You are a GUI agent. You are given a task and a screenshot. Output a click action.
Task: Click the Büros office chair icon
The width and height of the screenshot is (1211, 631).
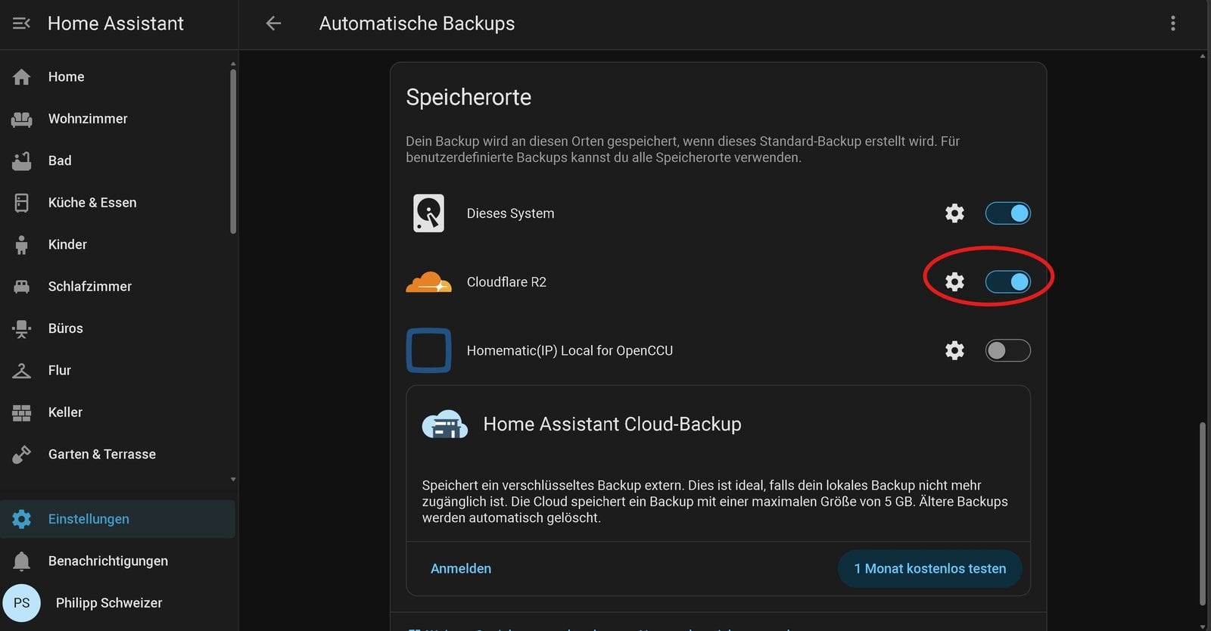coord(22,328)
